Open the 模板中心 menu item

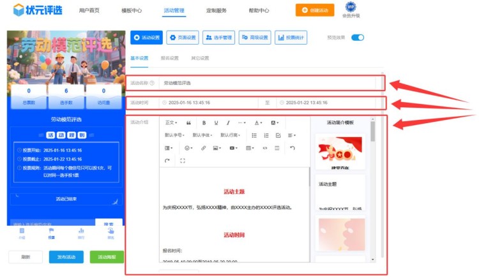click(x=132, y=11)
